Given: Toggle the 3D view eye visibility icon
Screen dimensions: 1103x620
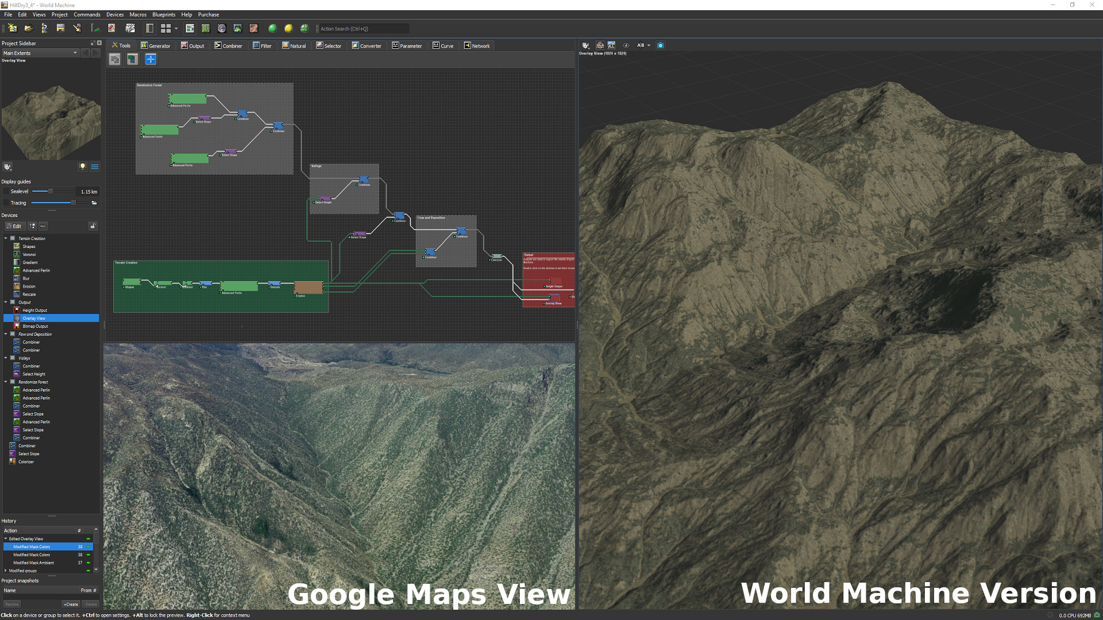Looking at the screenshot, I should (x=626, y=45).
